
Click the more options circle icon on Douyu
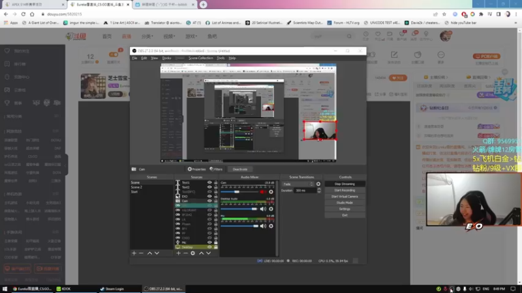pos(441,55)
